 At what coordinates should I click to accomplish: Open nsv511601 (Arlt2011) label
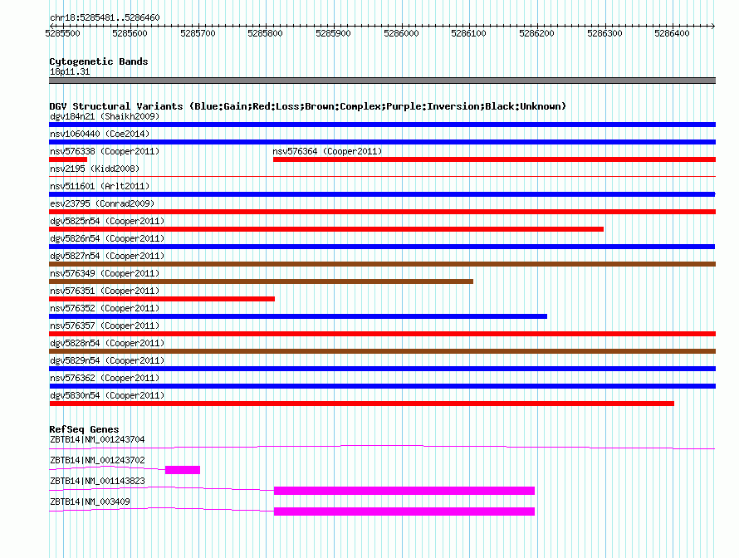tap(100, 186)
